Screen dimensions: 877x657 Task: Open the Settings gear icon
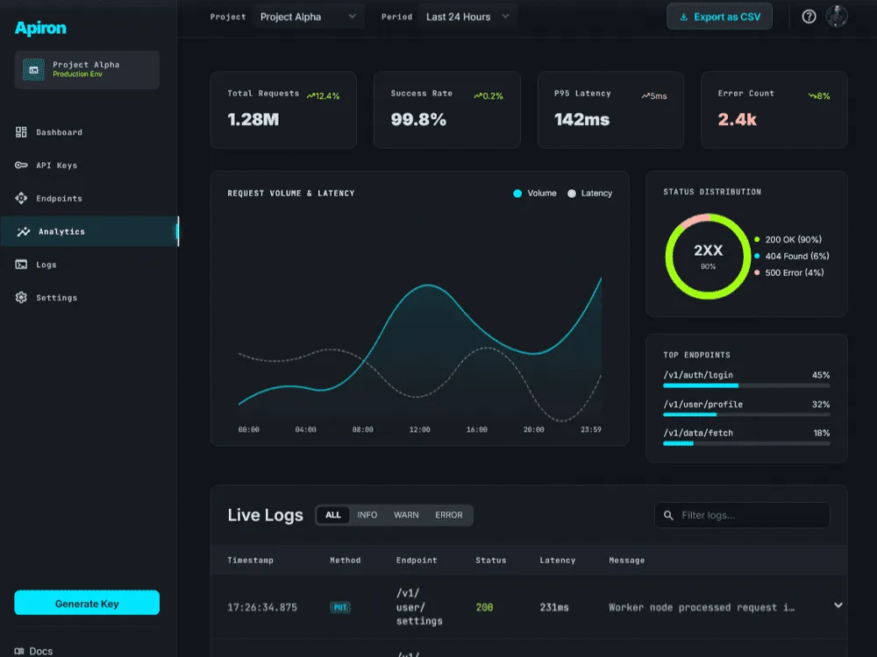tap(21, 297)
